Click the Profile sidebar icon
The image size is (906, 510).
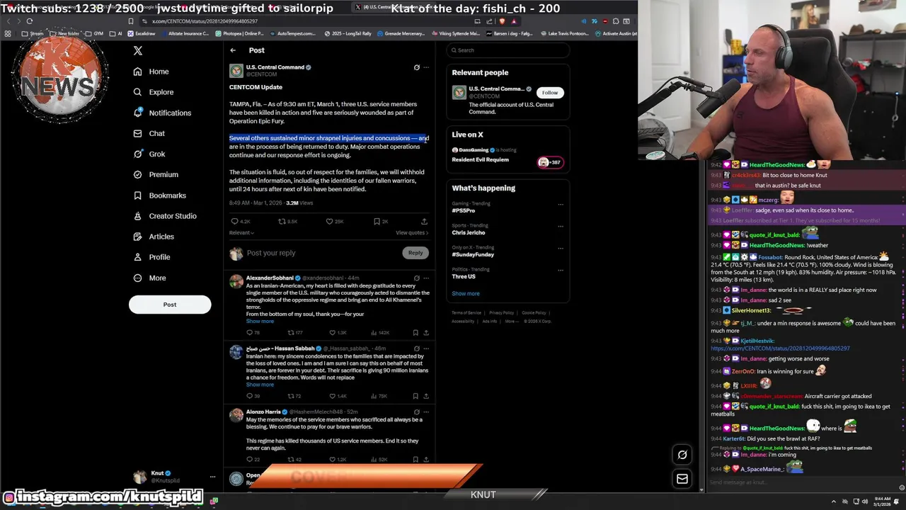tap(137, 257)
